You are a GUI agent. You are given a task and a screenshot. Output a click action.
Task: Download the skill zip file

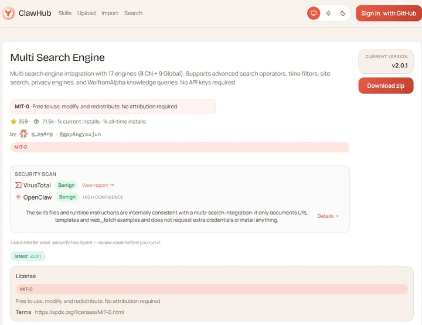pyautogui.click(x=386, y=85)
